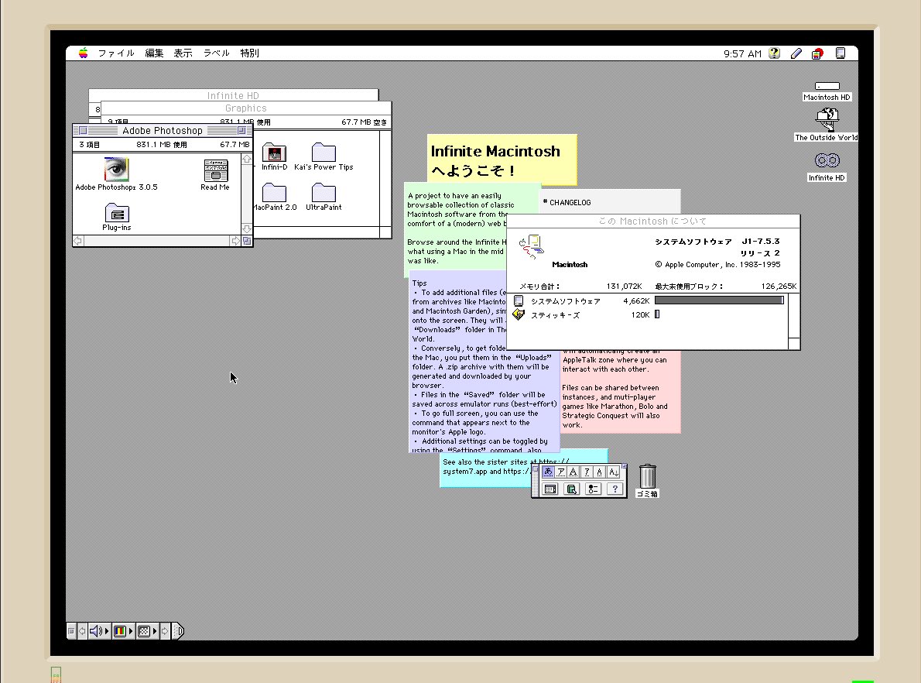Click the Adobe Photoshop window zoom box
Screen dimensions: 921x683
pyautogui.click(x=241, y=131)
